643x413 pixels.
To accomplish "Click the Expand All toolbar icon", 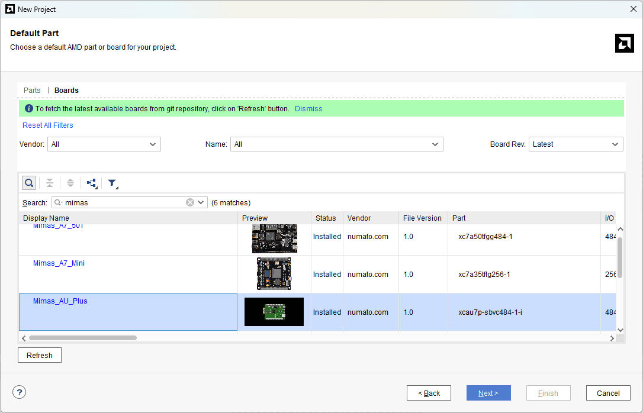I will [70, 183].
